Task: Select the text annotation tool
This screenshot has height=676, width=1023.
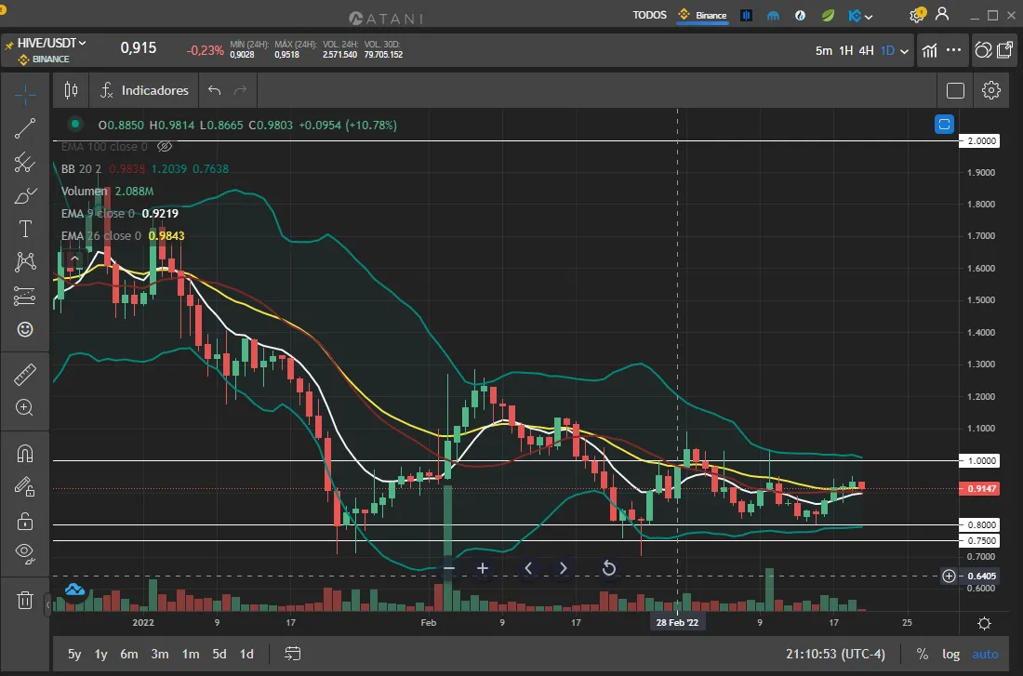Action: (25, 229)
